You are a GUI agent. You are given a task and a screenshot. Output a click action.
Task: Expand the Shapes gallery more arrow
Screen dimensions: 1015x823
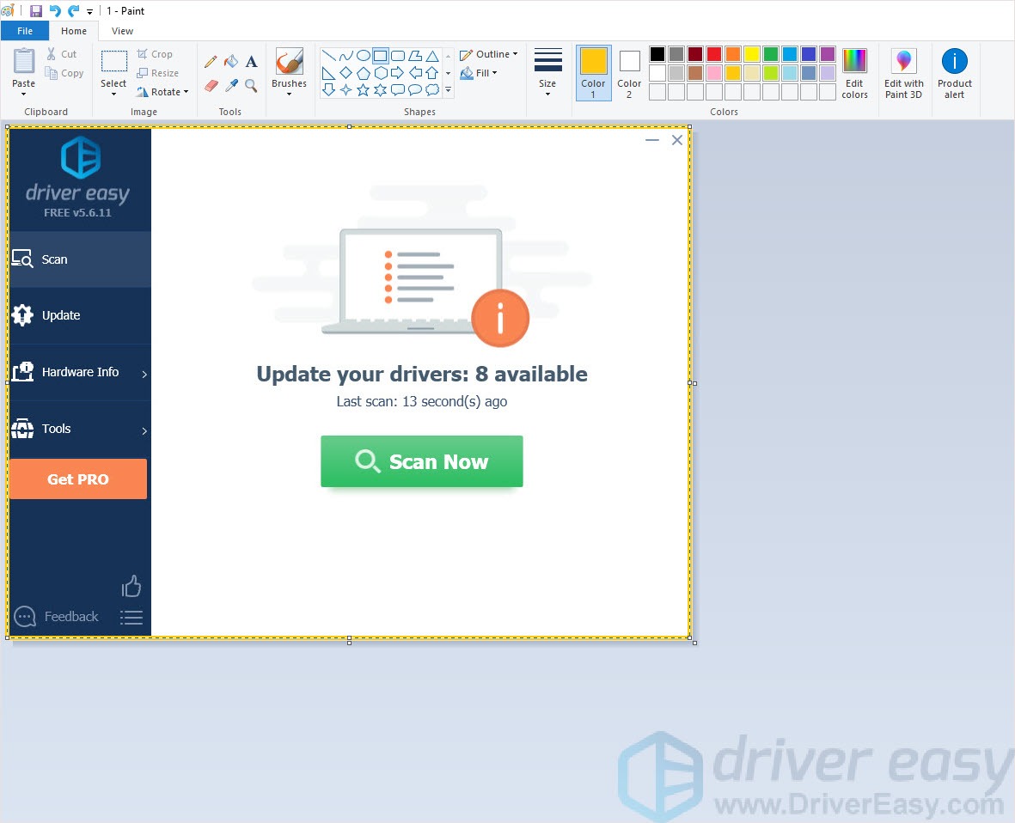point(448,90)
